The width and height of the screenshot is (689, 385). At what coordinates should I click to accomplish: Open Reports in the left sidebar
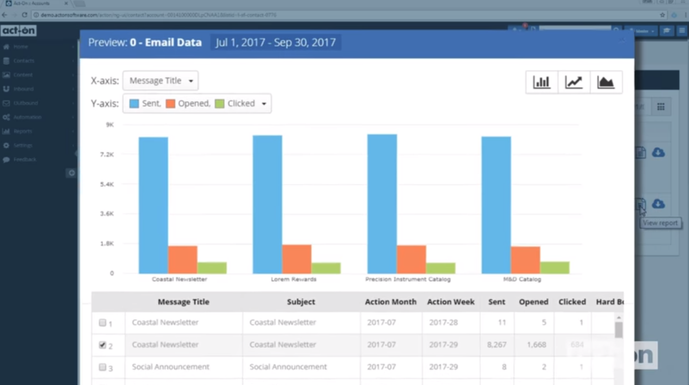coord(23,131)
